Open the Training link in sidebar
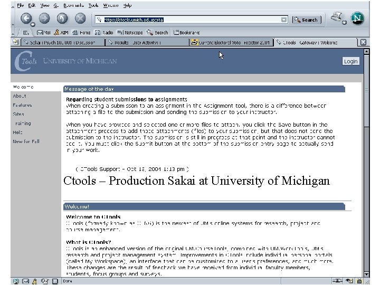Viewport: 380px width, 285px height. coord(23,123)
